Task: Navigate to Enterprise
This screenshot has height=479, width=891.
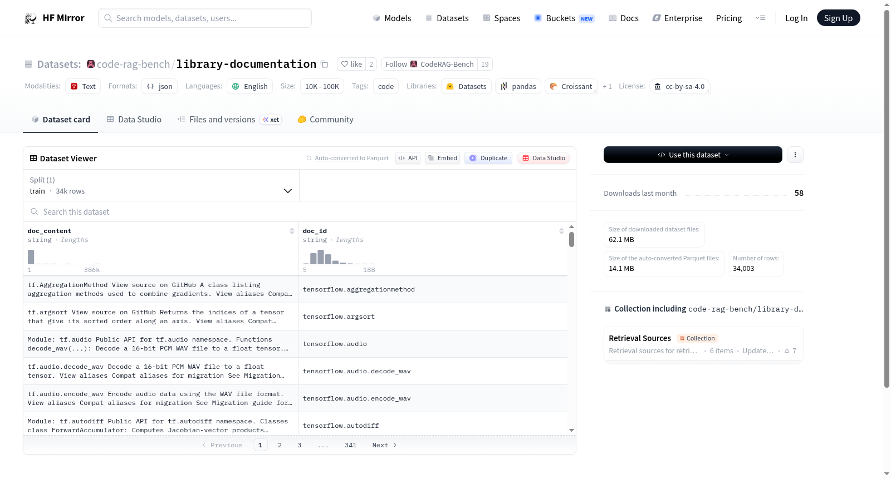Action: 677,18
